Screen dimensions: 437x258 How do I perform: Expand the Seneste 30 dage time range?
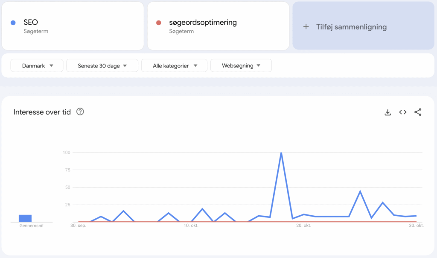click(102, 65)
